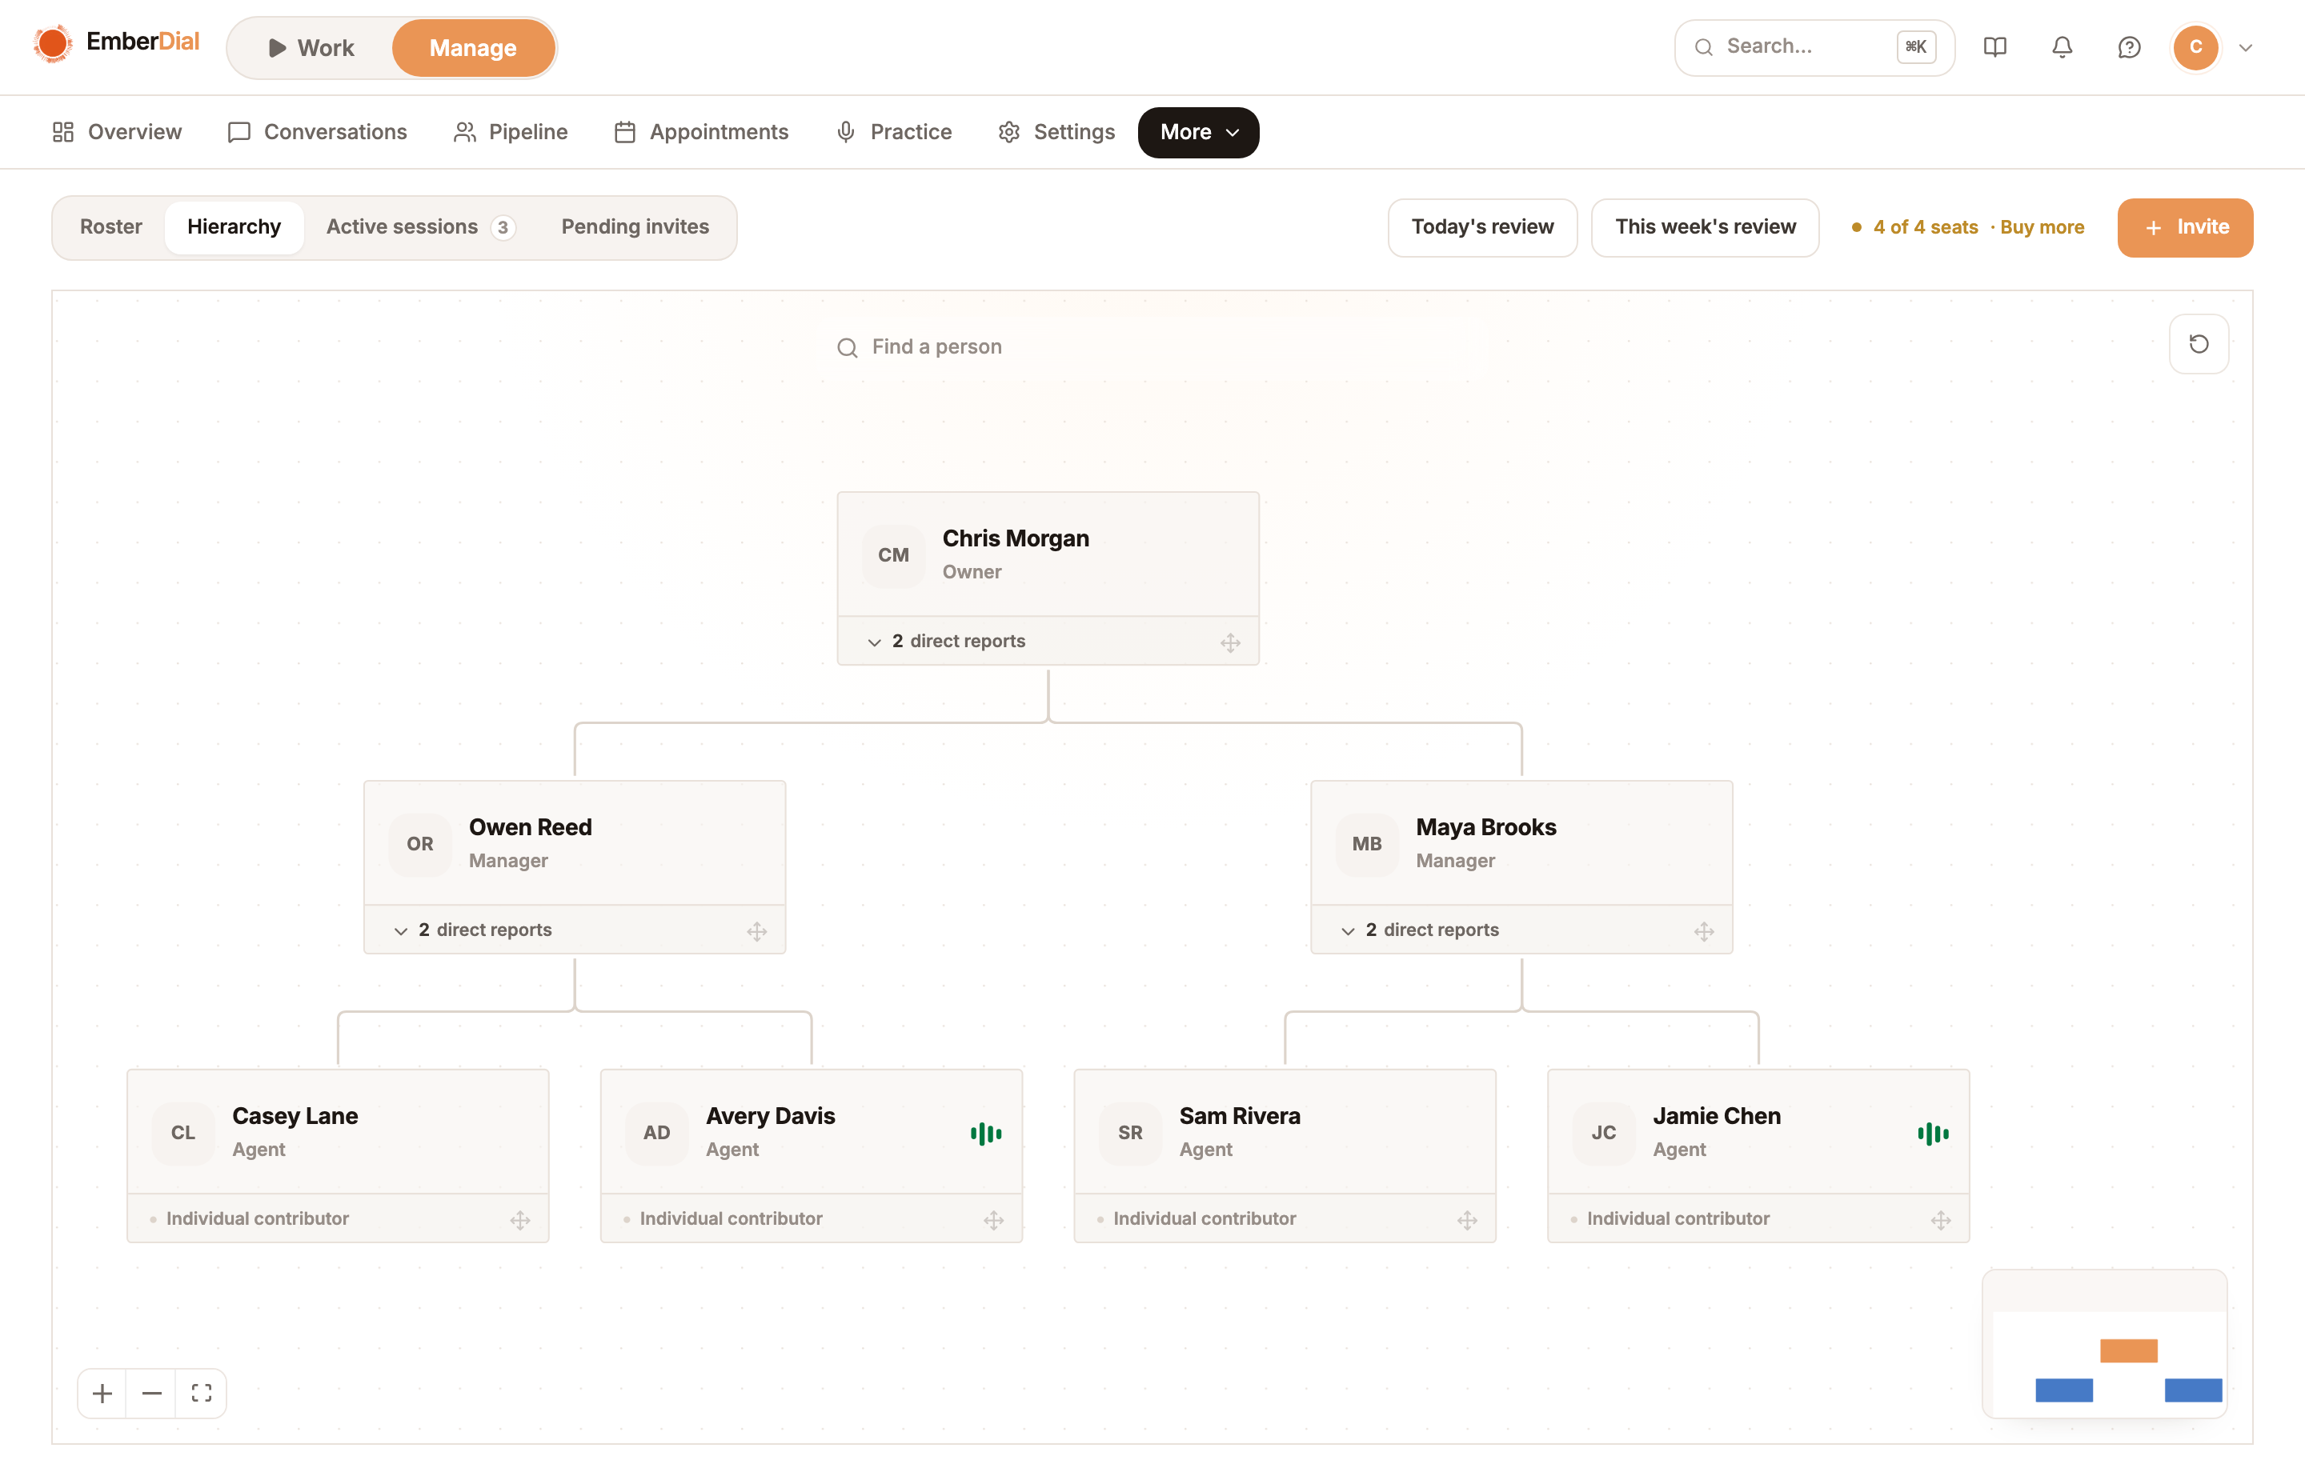The height and width of the screenshot is (1472, 2305).
Task: Click the Invite button
Action: click(x=2185, y=227)
